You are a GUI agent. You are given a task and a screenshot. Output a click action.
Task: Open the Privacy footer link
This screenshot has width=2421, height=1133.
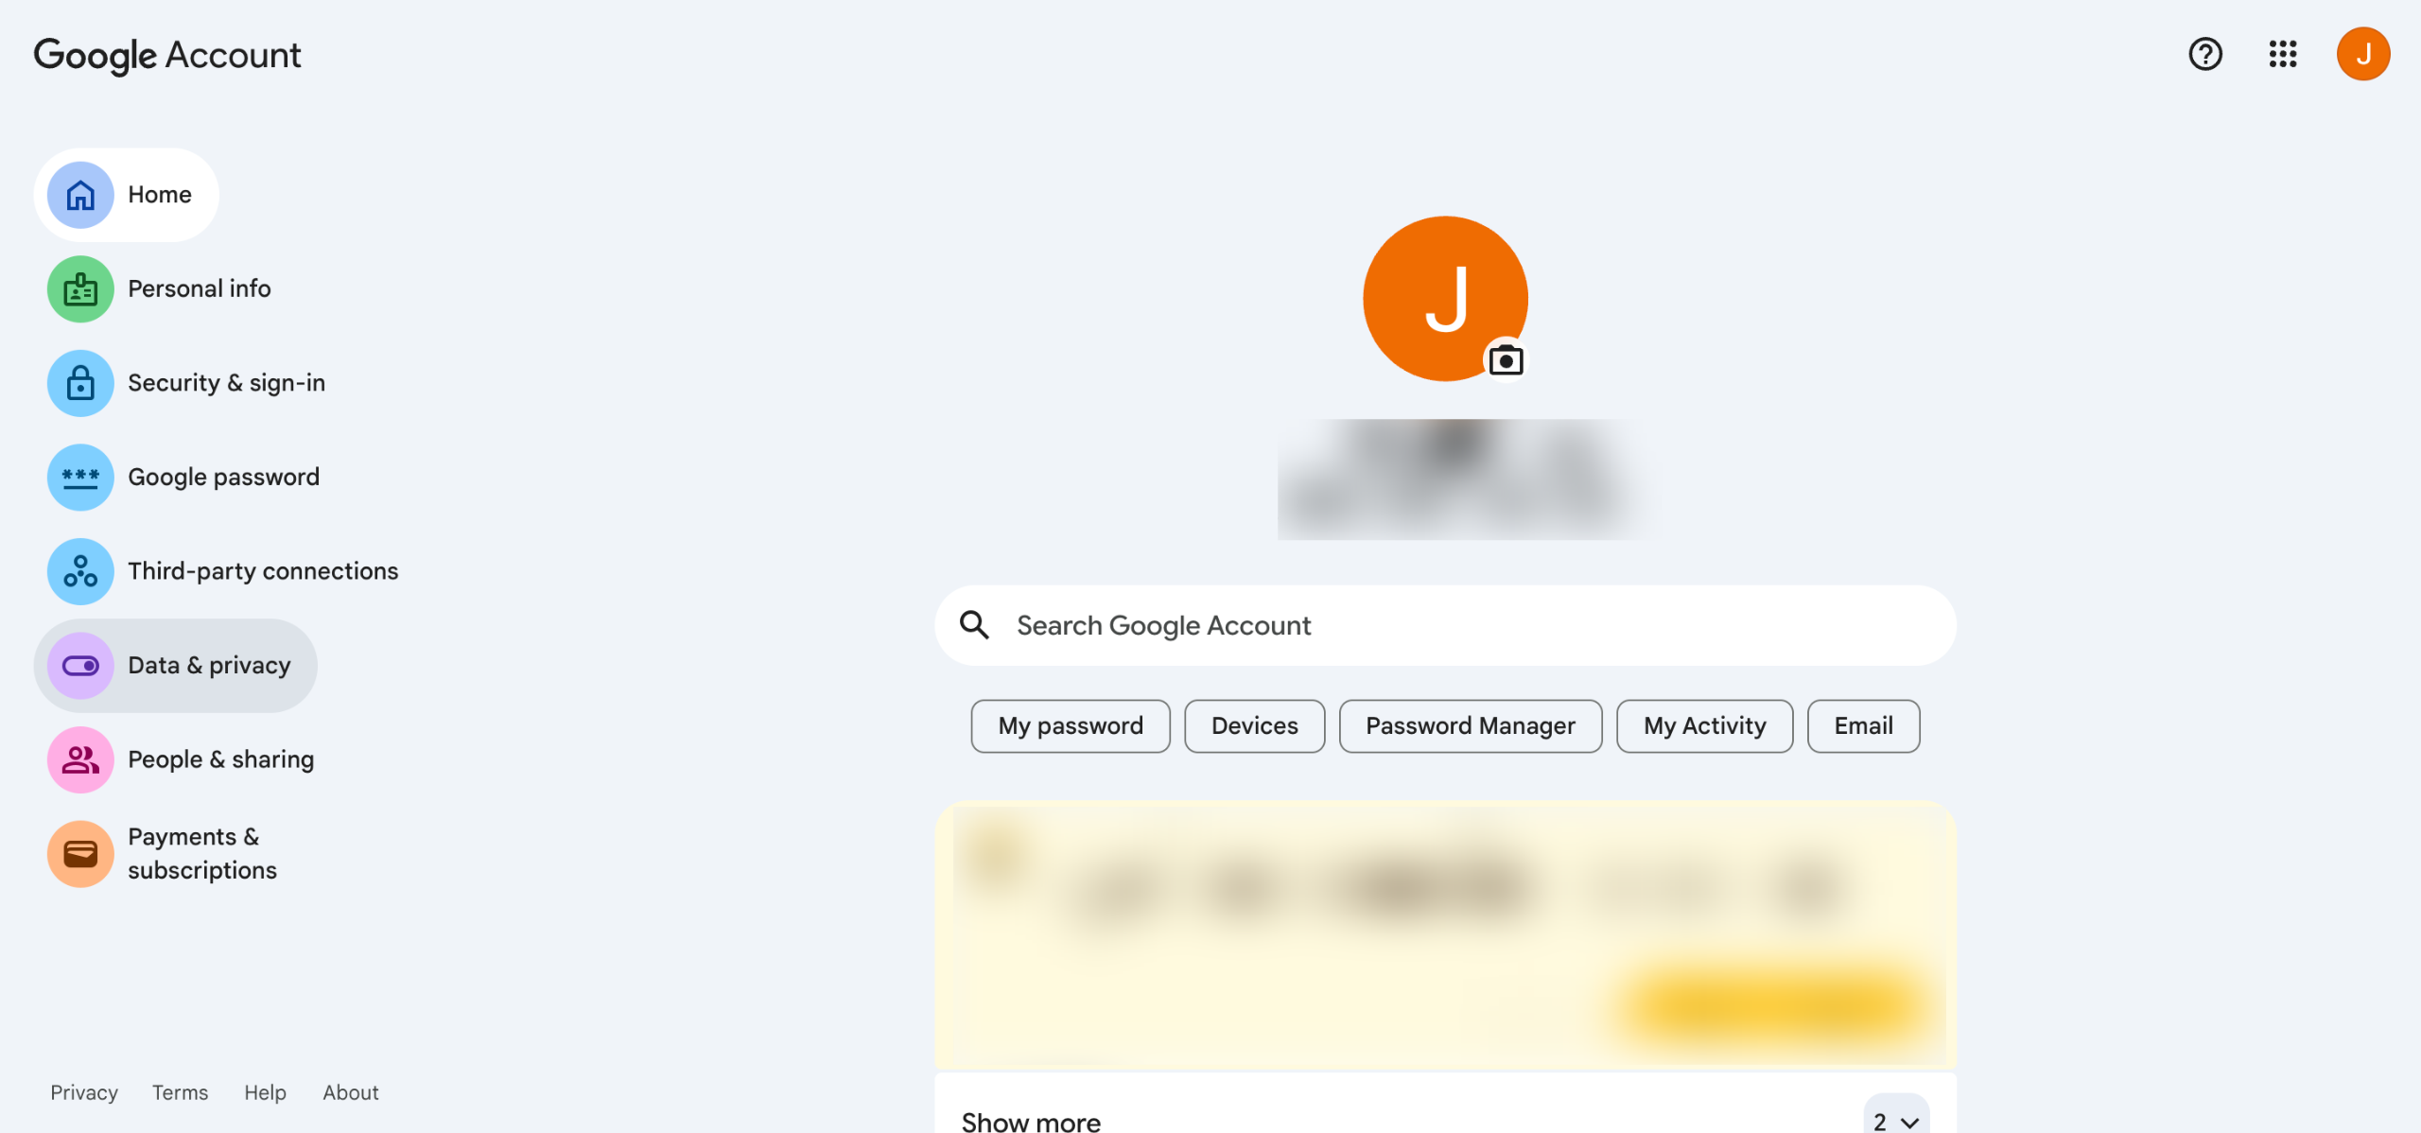point(84,1092)
